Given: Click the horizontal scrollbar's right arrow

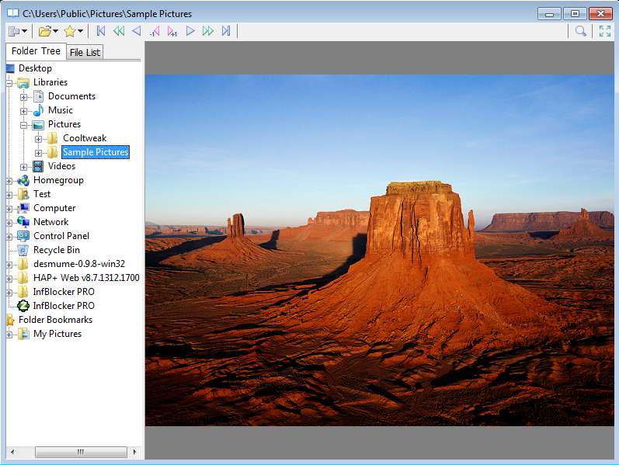Looking at the screenshot, I should [134, 452].
